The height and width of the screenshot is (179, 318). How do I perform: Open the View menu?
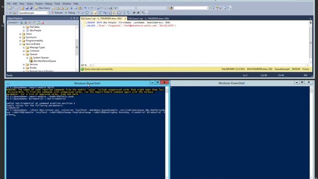(x=22, y=3)
